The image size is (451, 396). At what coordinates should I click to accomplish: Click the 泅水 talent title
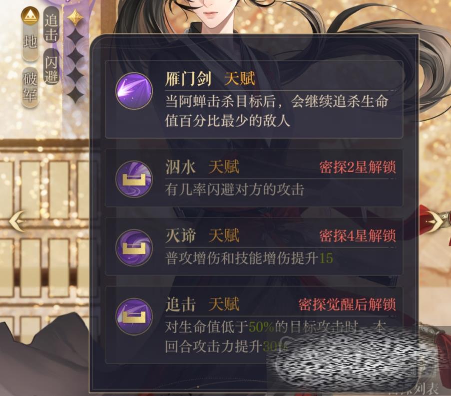[x=180, y=167]
